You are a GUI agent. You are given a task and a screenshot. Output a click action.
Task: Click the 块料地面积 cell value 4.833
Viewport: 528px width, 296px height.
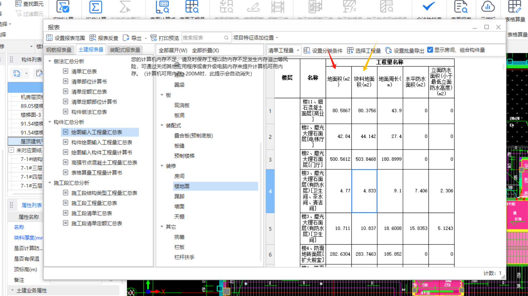[x=364, y=191]
